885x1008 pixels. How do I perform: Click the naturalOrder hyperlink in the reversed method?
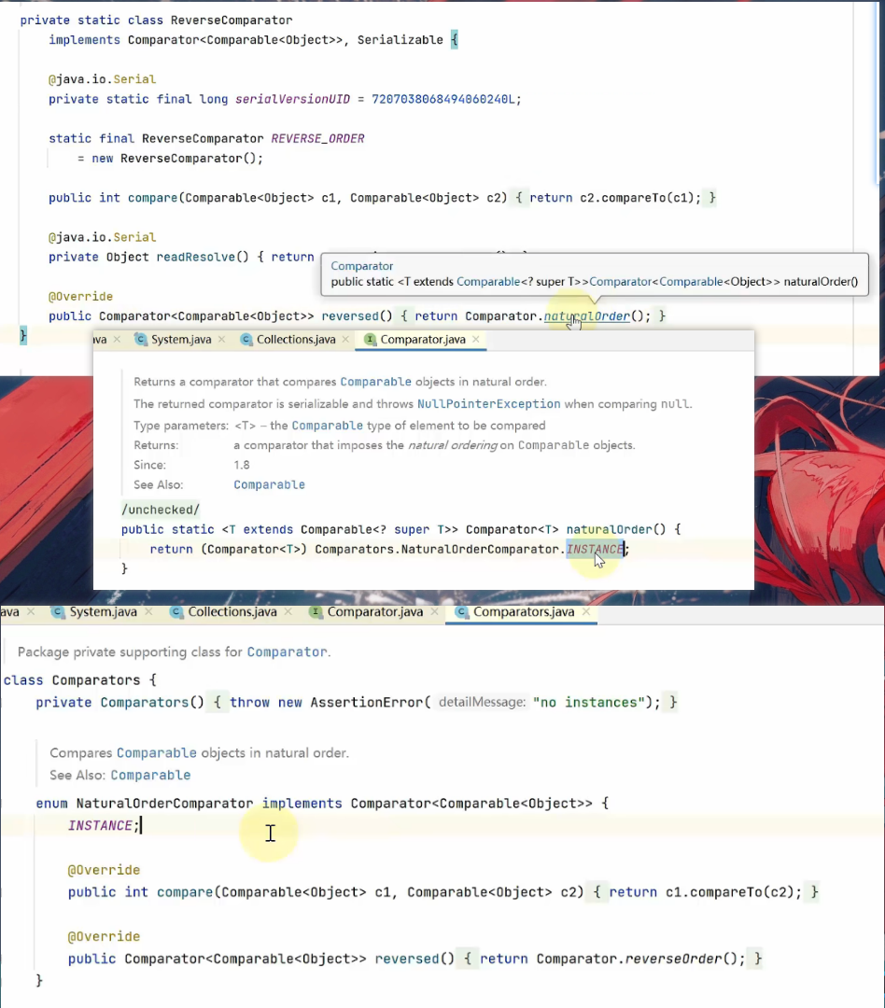point(586,315)
